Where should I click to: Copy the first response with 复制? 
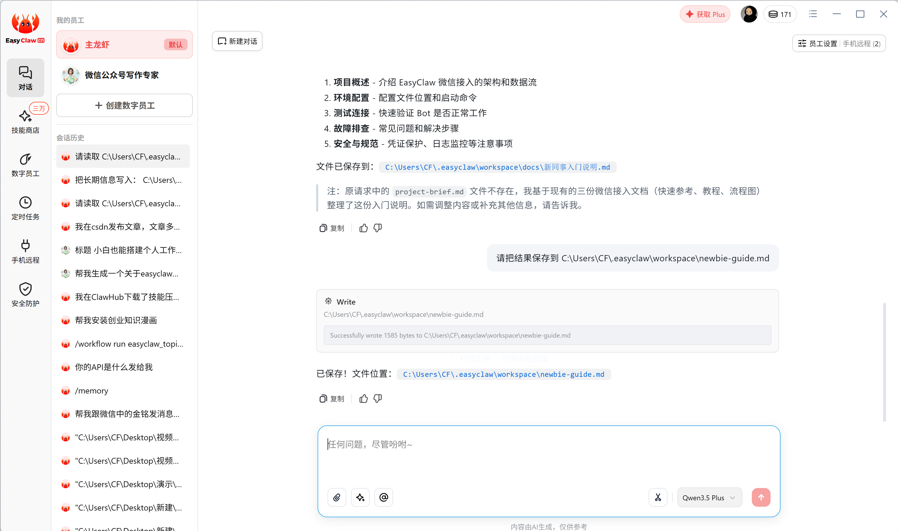click(332, 228)
